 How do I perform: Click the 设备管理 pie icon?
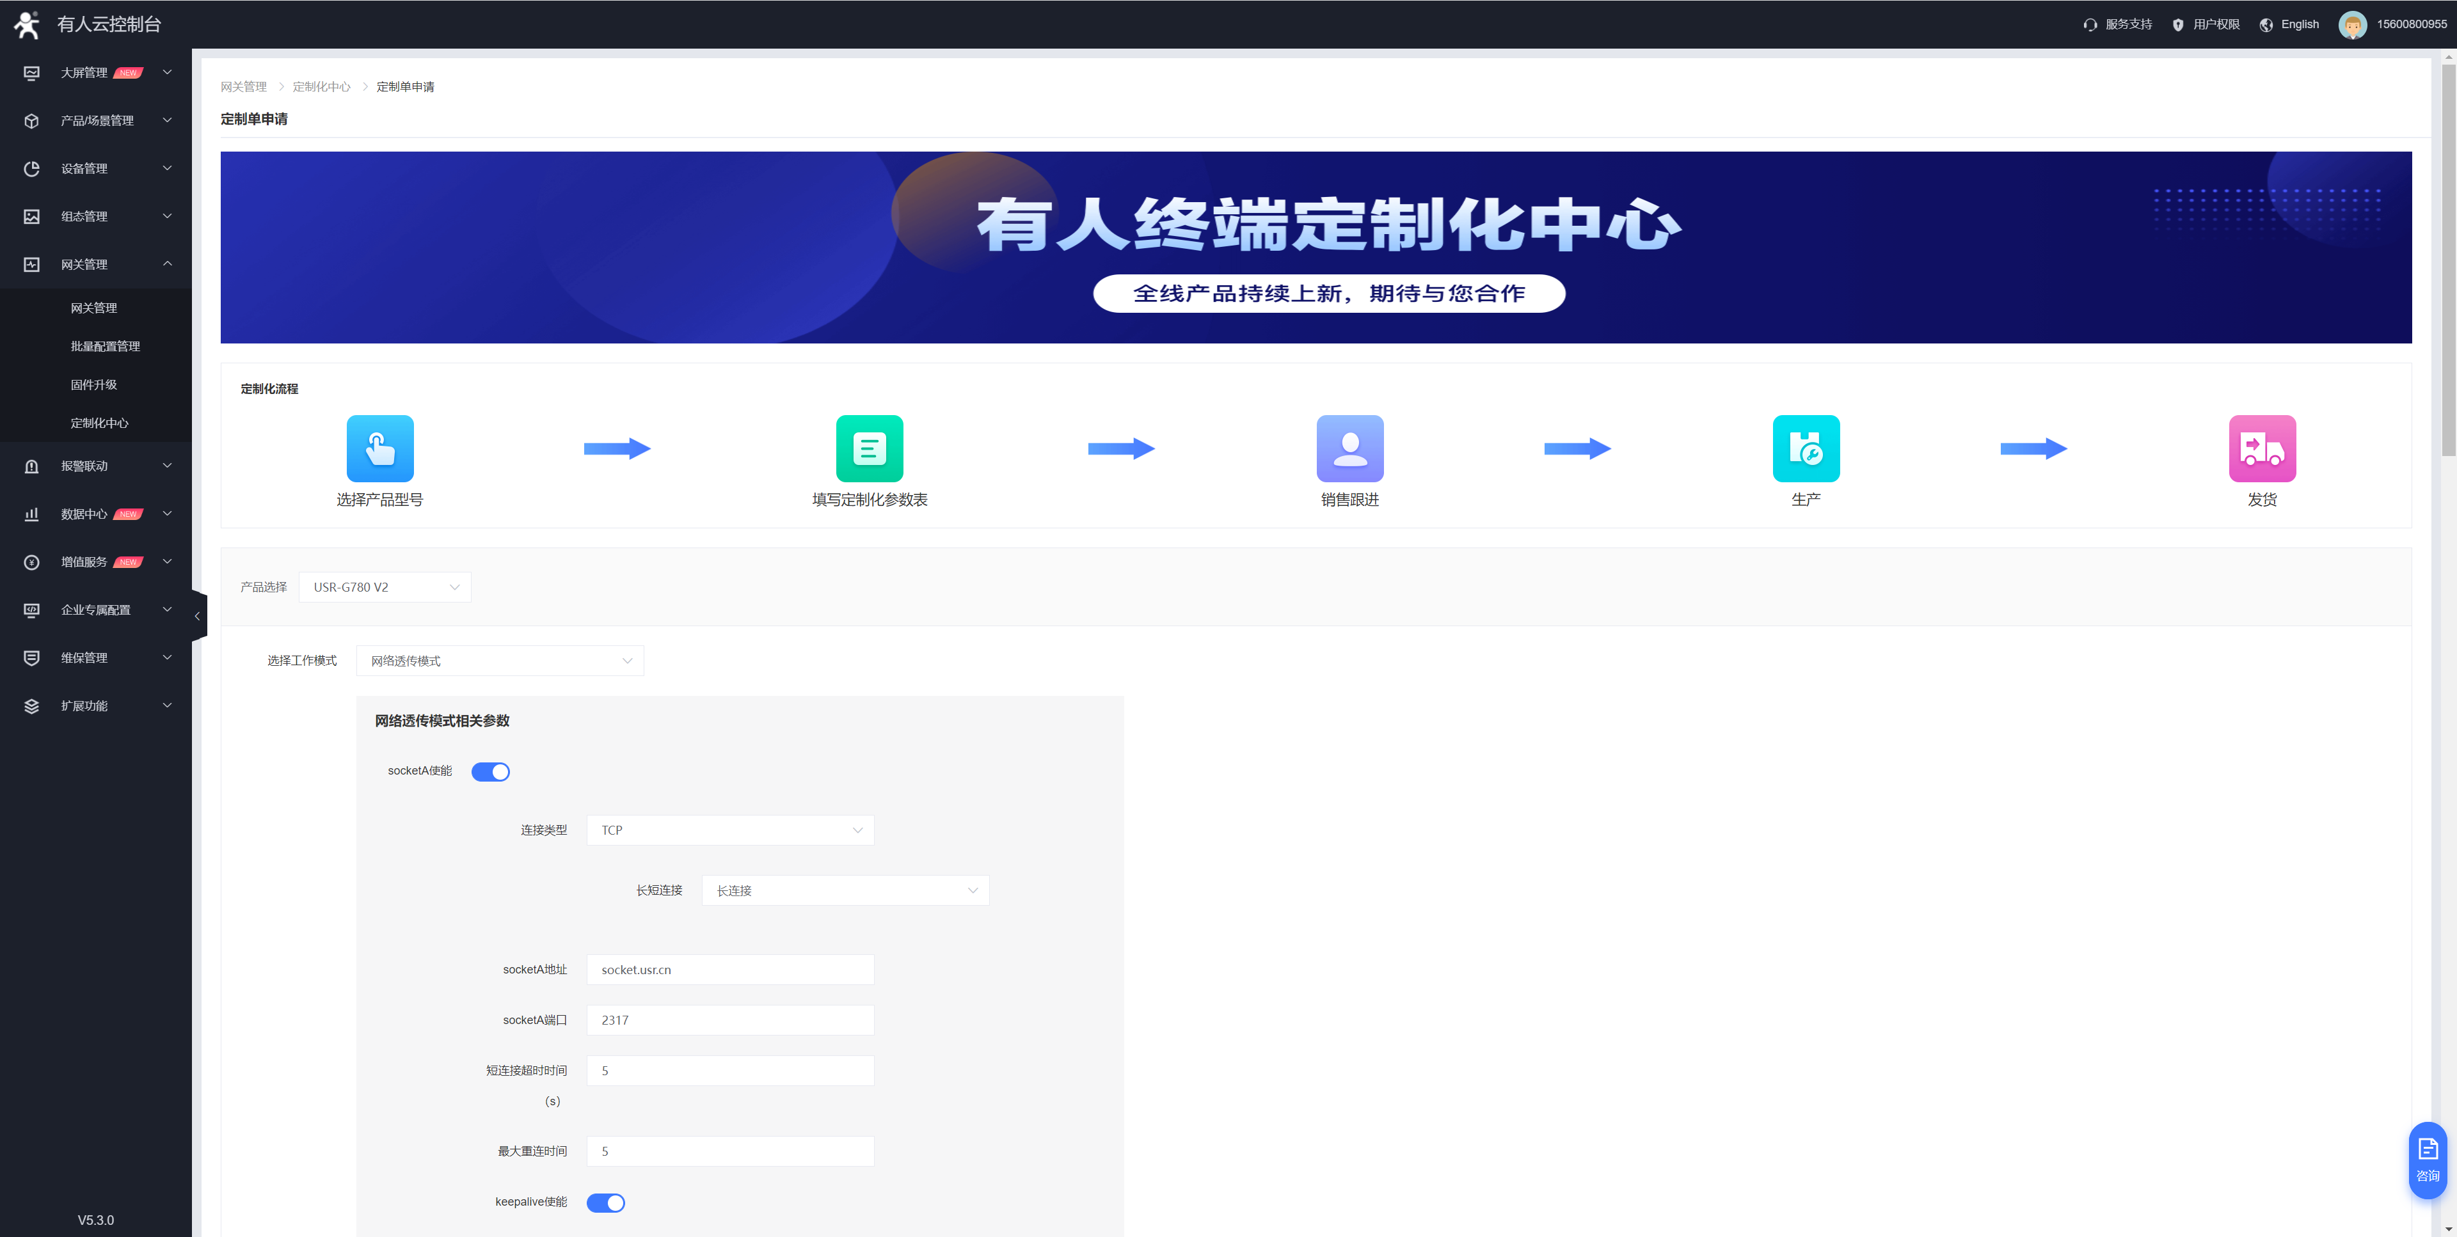(x=31, y=169)
